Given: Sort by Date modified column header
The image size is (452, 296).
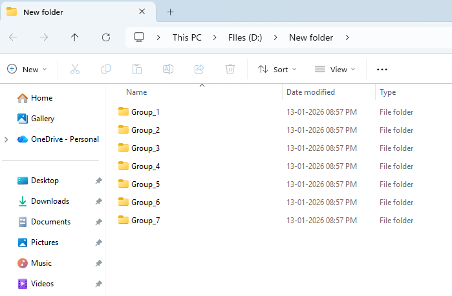Looking at the screenshot, I should [310, 92].
